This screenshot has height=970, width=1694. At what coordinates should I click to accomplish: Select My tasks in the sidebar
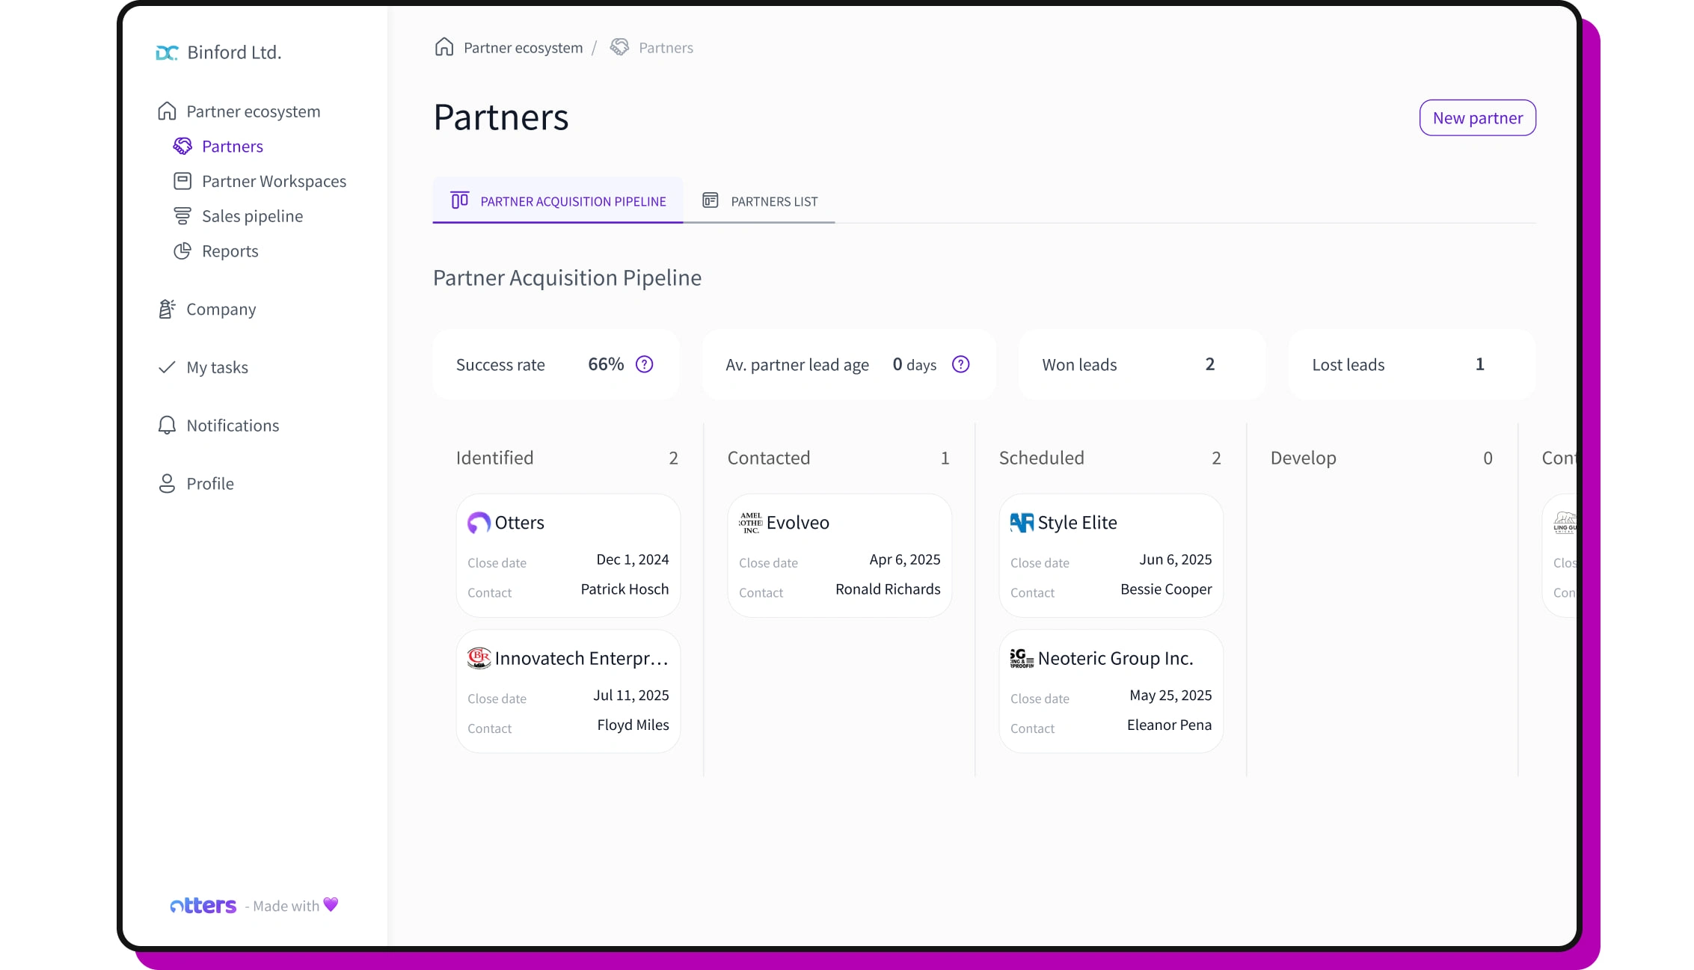pyautogui.click(x=218, y=367)
